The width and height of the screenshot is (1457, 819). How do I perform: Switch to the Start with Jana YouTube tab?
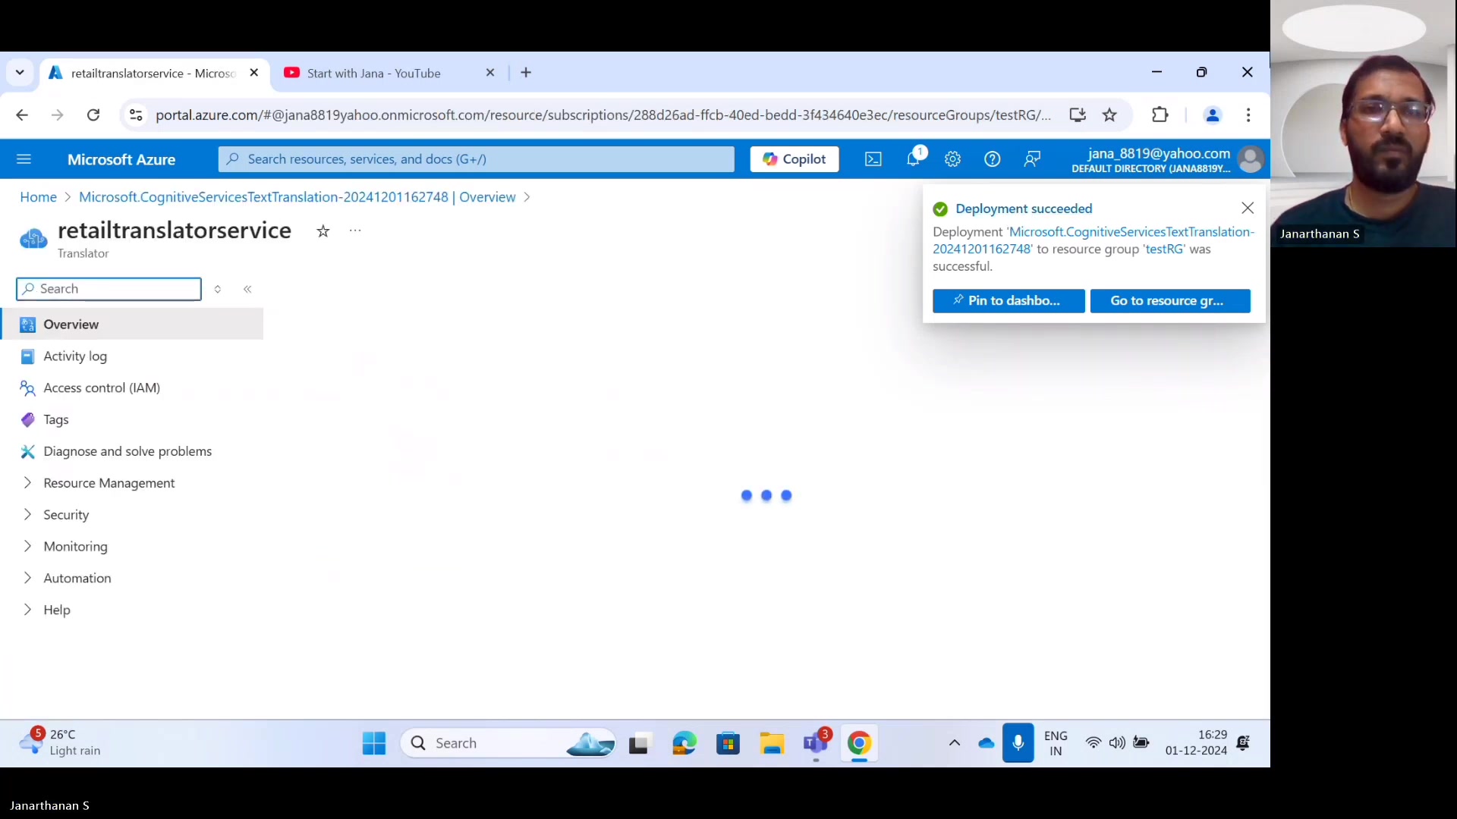[375, 73]
